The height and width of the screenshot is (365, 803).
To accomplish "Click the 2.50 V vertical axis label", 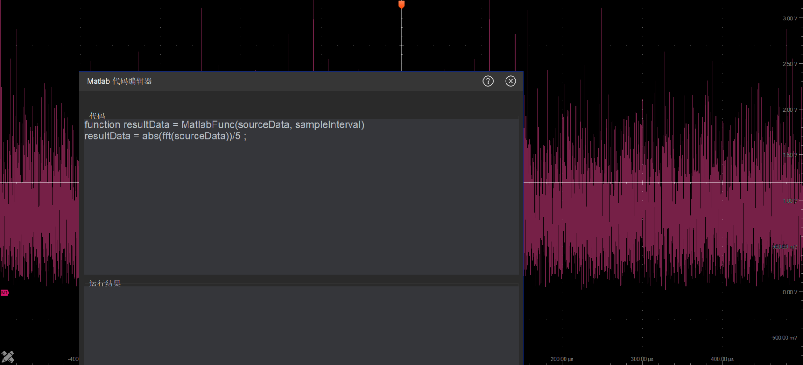I will [789, 64].
